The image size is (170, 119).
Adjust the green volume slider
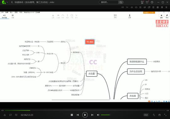[x=106, y=115]
